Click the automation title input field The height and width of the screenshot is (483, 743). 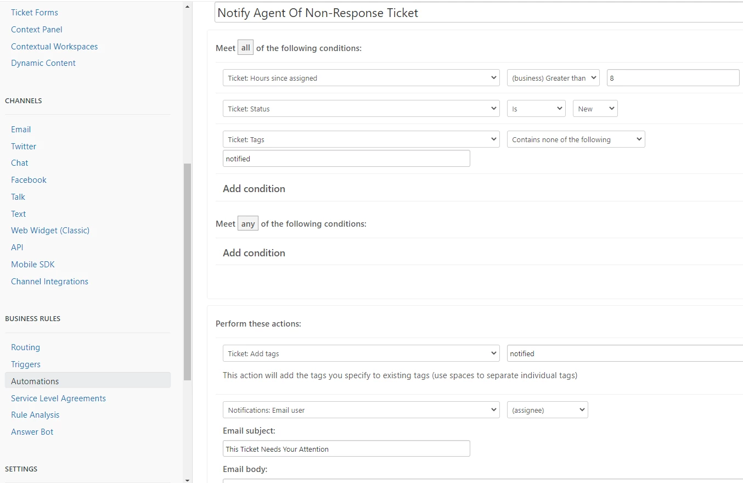(x=479, y=13)
